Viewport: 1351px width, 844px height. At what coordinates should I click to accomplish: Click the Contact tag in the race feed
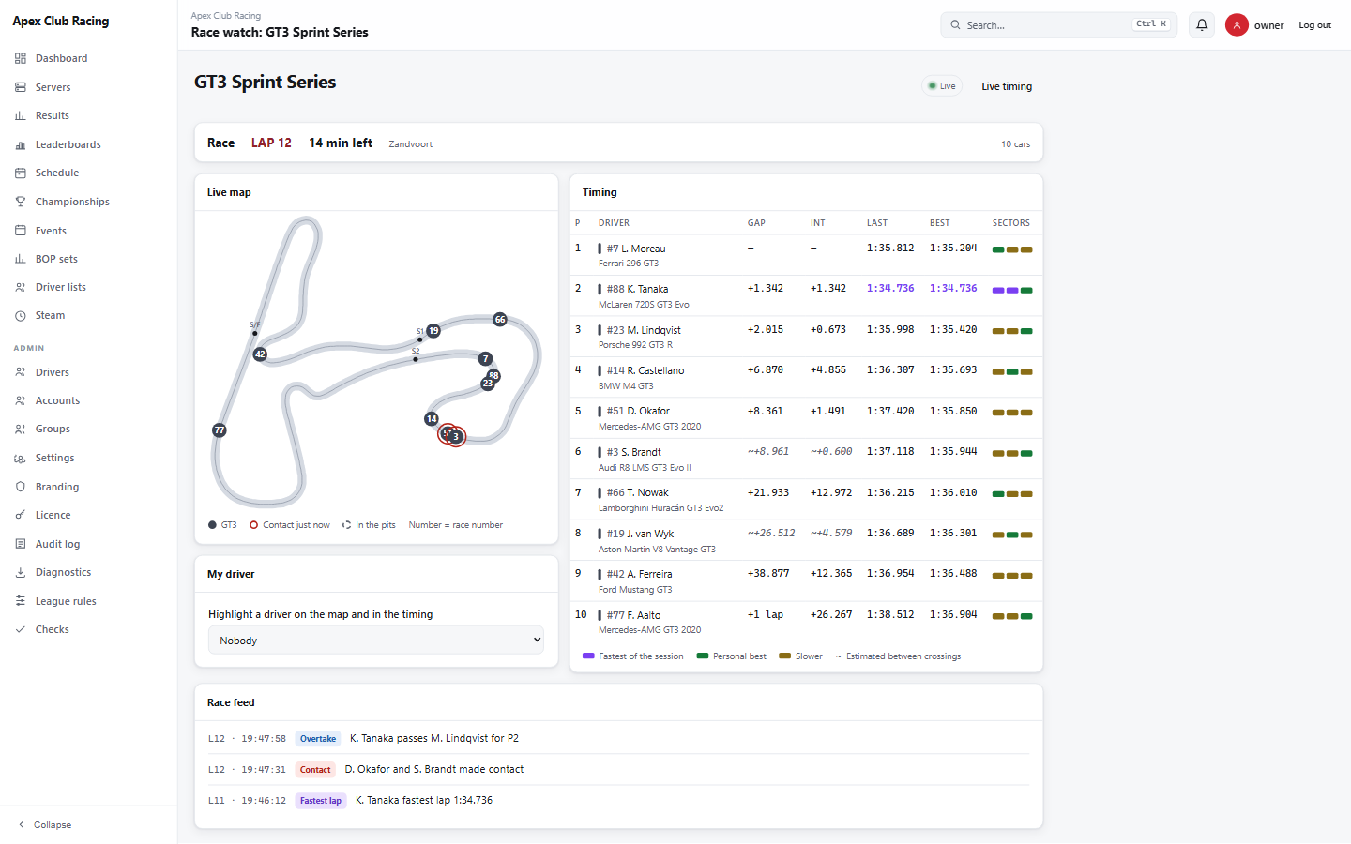[315, 770]
